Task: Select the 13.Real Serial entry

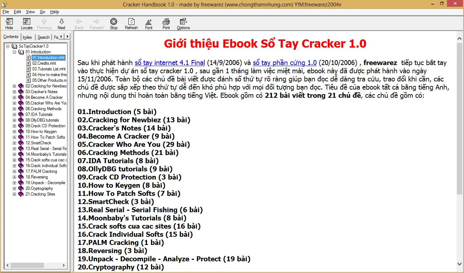Action: pyautogui.click(x=46, y=149)
